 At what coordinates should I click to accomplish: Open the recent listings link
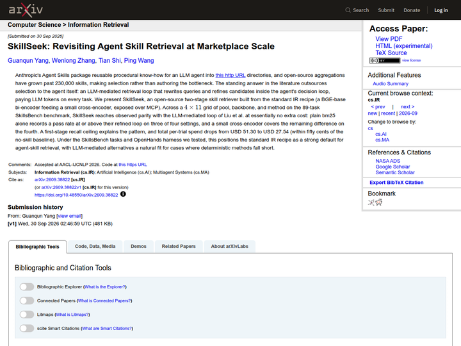coord(388,113)
